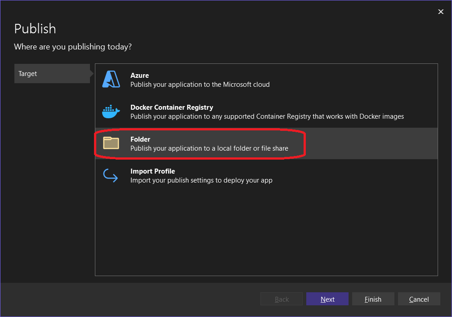Close the Publish dialog with the X
The image size is (452, 317).
pyautogui.click(x=441, y=12)
